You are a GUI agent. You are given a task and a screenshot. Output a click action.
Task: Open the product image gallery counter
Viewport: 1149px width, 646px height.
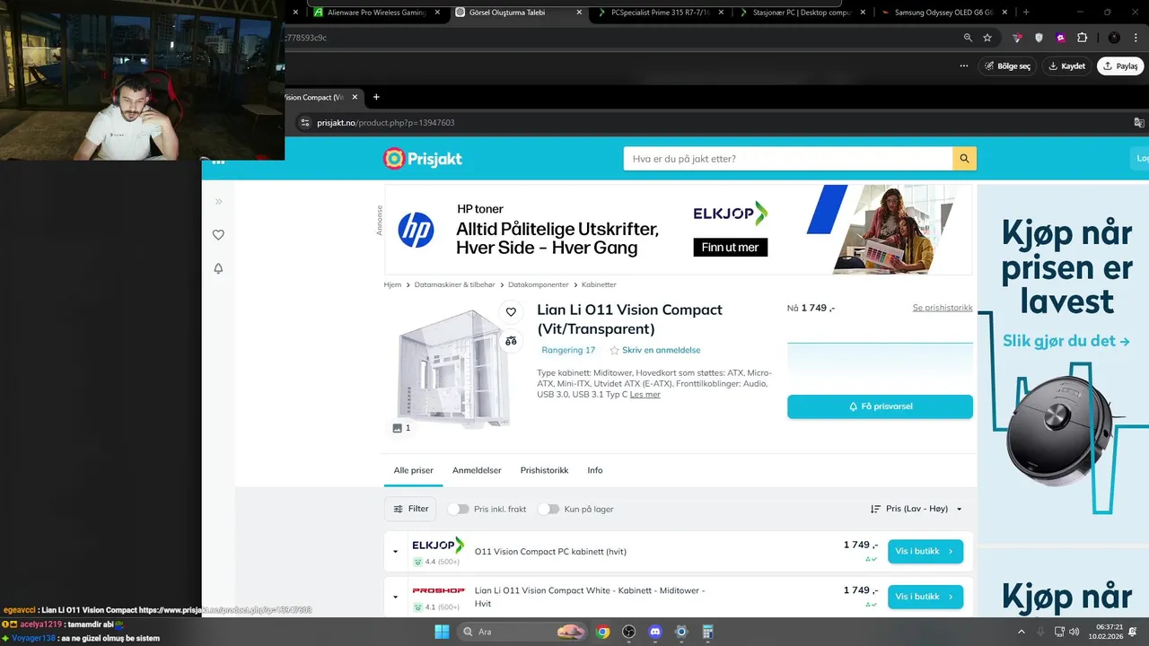(401, 428)
